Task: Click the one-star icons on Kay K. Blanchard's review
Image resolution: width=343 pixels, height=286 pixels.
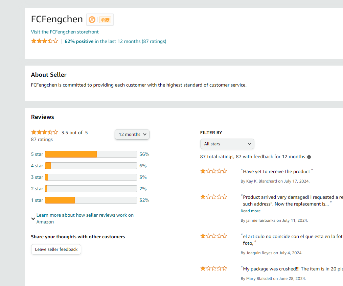Action: tap(214, 171)
